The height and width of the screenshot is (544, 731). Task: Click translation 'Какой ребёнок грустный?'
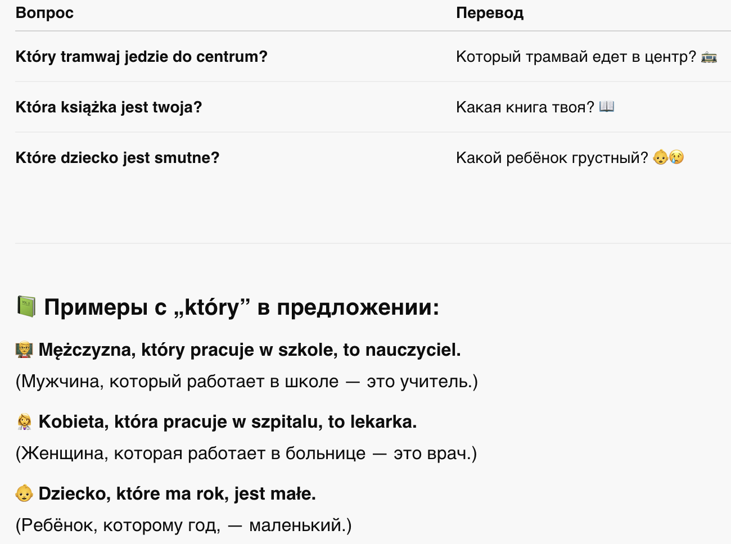click(552, 158)
